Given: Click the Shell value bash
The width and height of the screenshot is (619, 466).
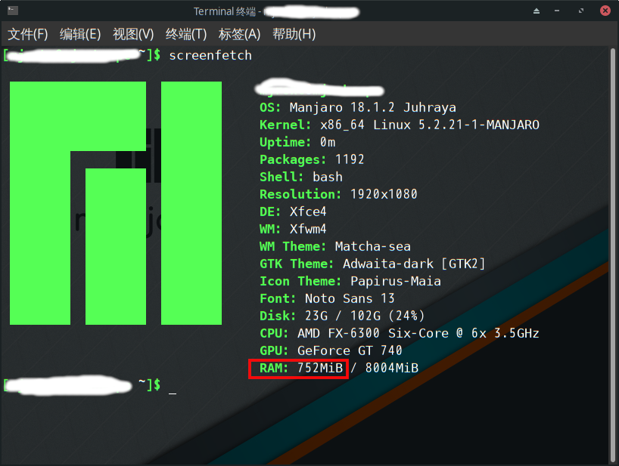Looking at the screenshot, I should (328, 177).
